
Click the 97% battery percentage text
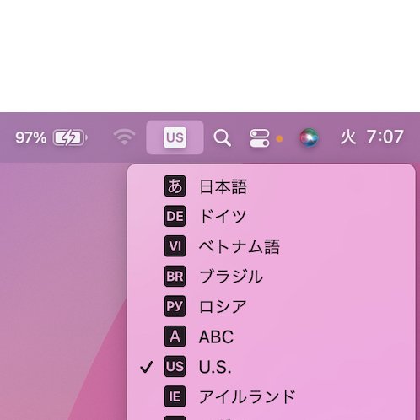pos(31,137)
